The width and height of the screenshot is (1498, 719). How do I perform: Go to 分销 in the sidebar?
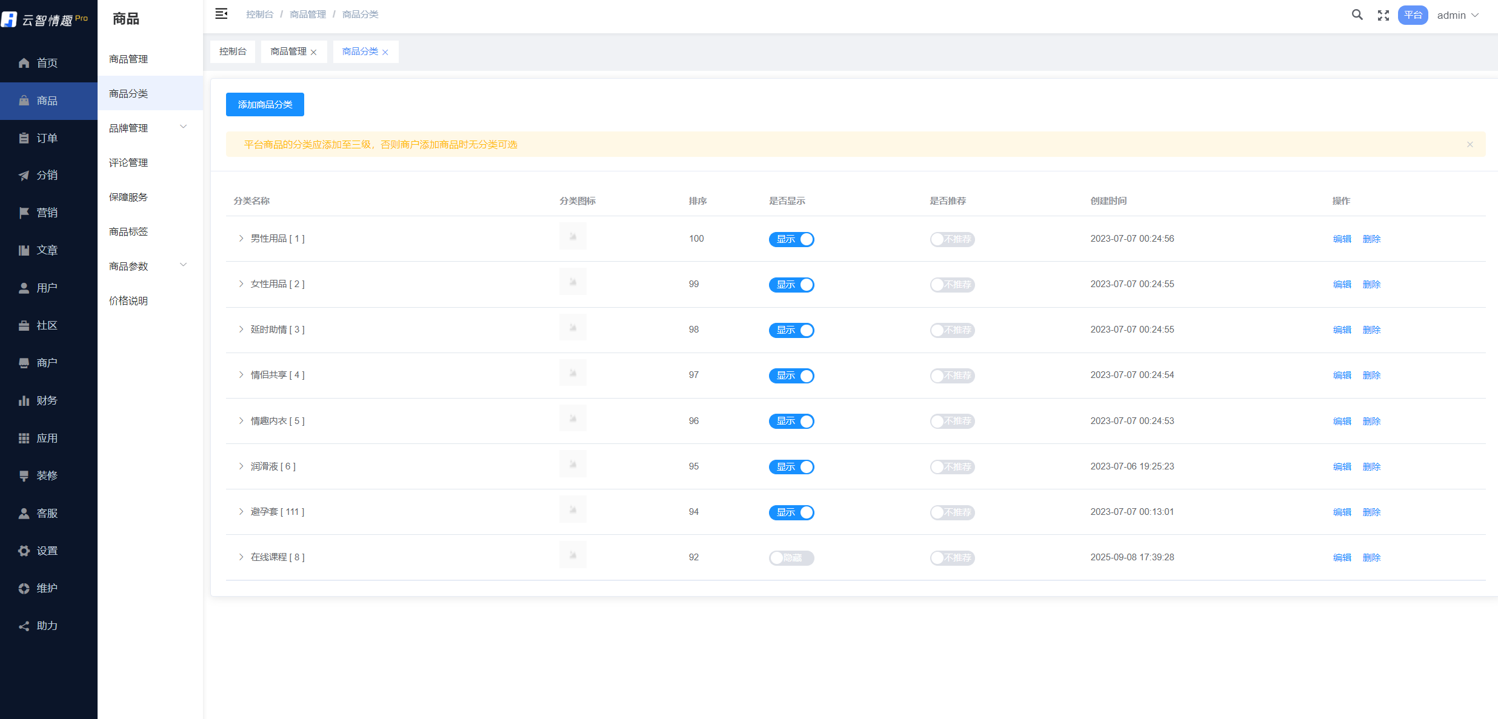pos(47,176)
